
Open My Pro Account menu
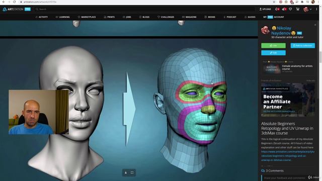(274, 17)
